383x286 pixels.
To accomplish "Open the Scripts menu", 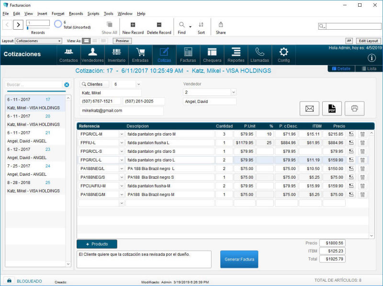I will point(93,13).
